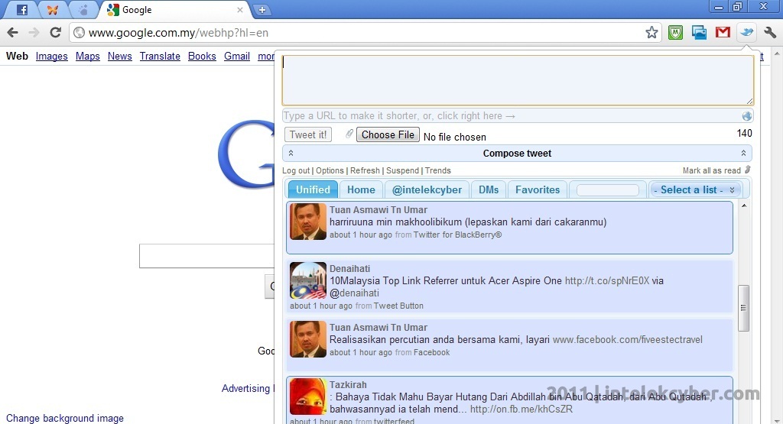Go forward to next page
The image size is (783, 424).
pyautogui.click(x=34, y=33)
